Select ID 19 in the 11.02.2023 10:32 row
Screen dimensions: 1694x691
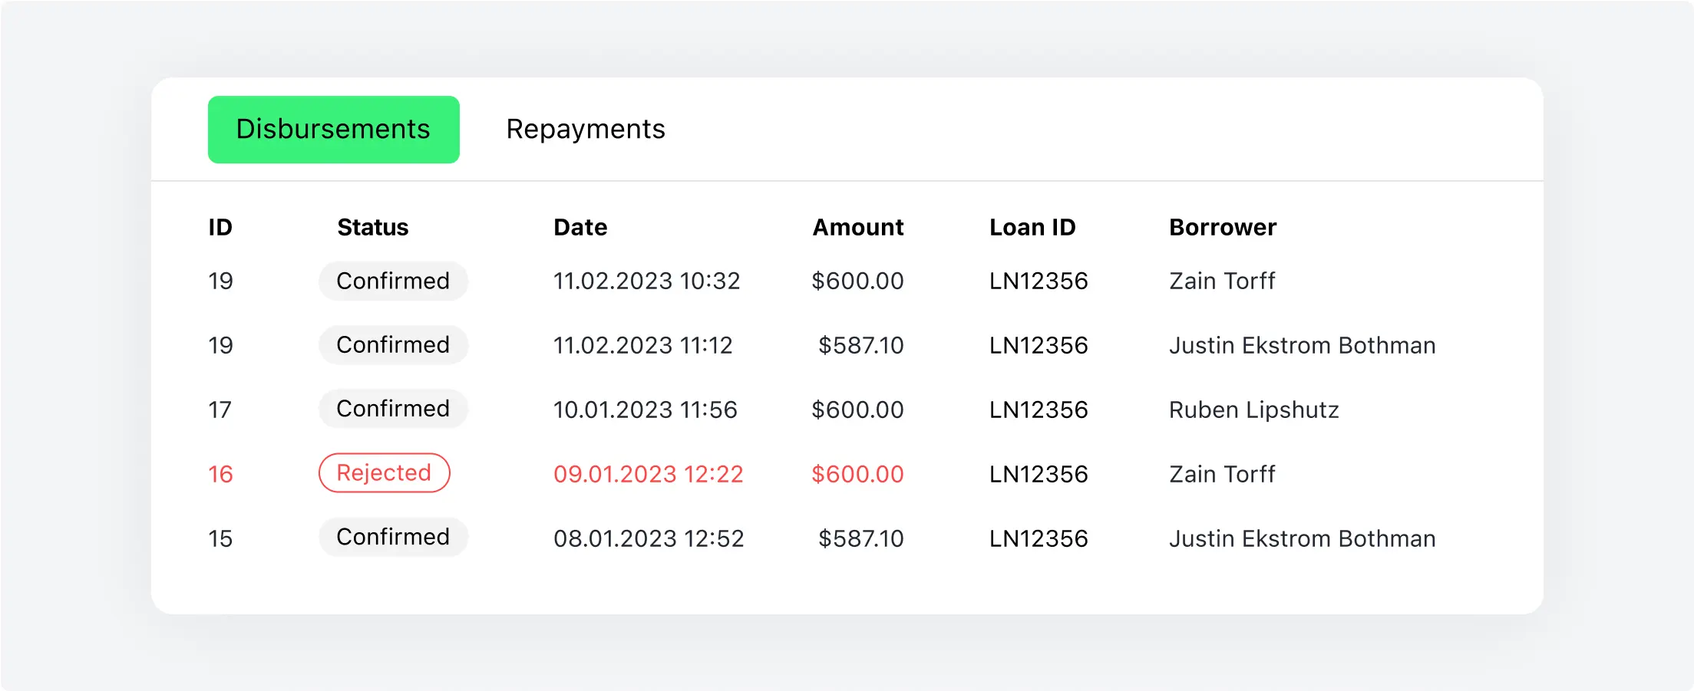tap(220, 281)
